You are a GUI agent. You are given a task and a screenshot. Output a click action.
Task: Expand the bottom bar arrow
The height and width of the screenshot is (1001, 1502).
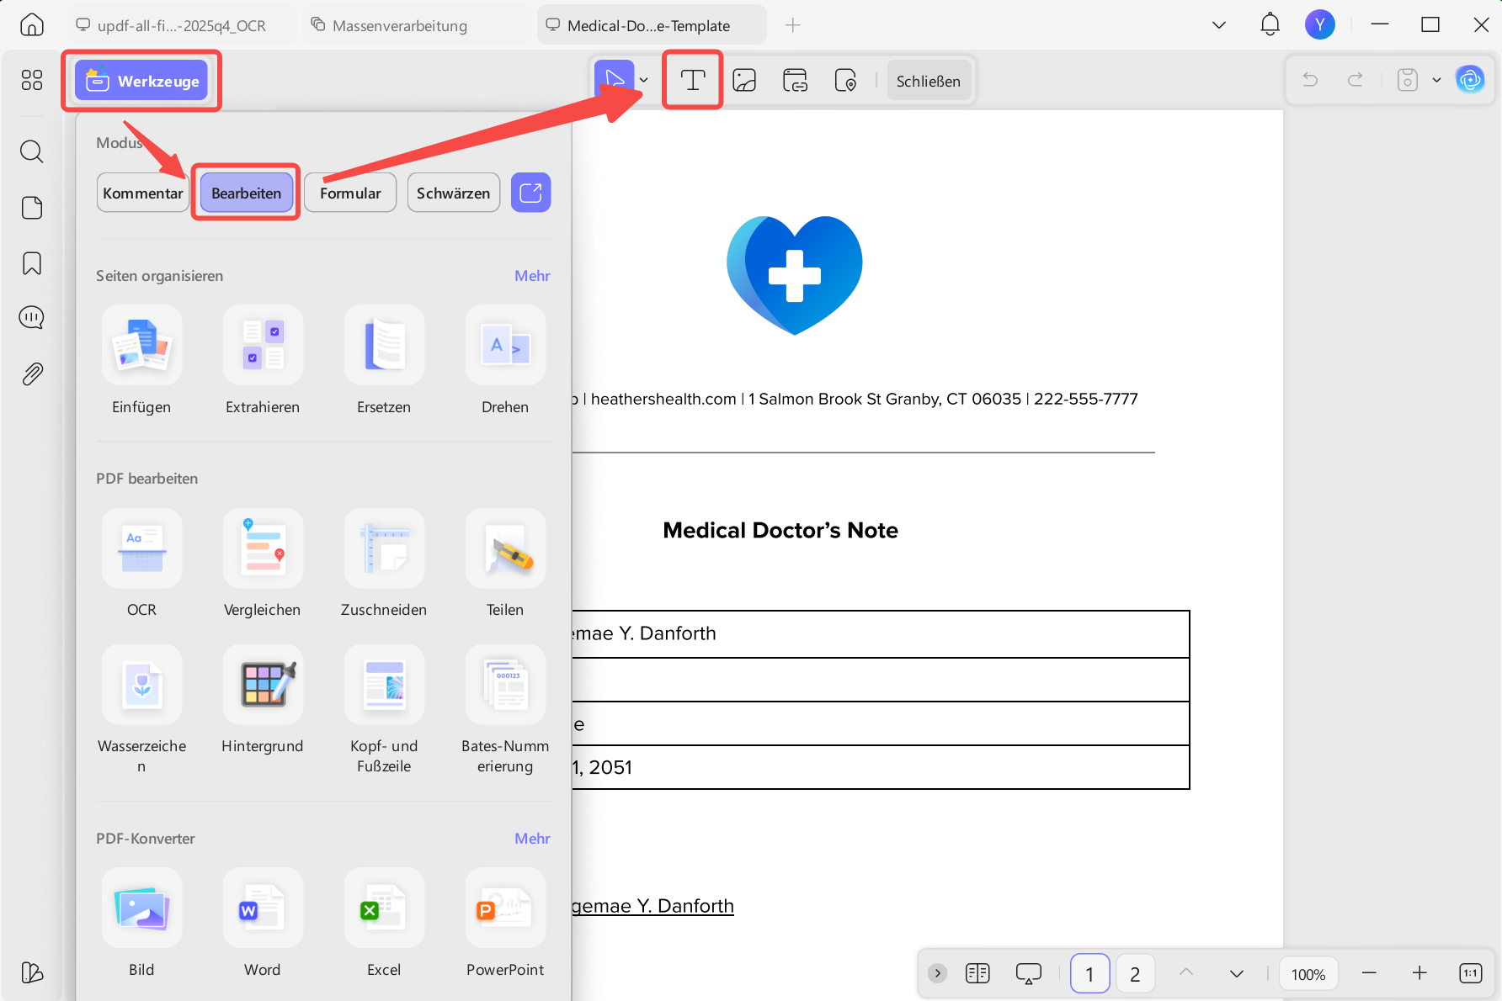937,973
